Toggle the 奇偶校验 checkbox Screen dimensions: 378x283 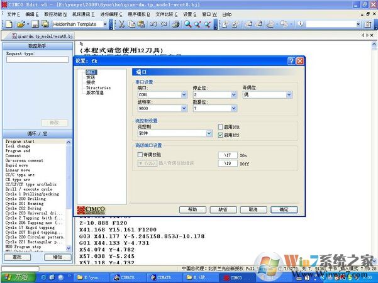140,154
